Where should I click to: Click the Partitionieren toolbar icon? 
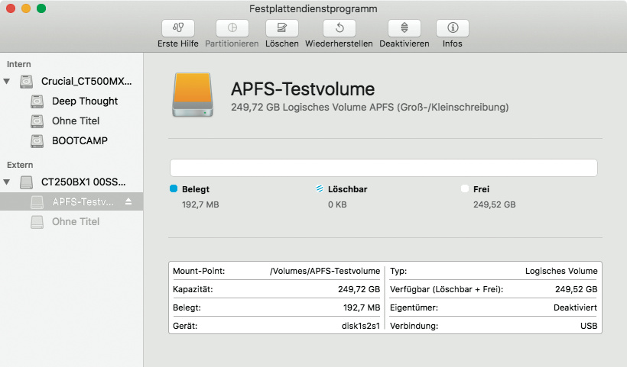[232, 28]
